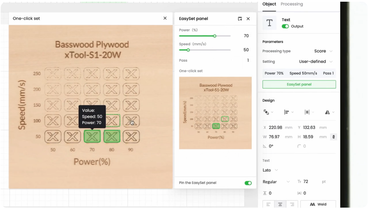Image resolution: width=370 pixels, height=210 pixels.
Task: Select speed 150, power 90 cell in large grid
Action: click(x=131, y=105)
